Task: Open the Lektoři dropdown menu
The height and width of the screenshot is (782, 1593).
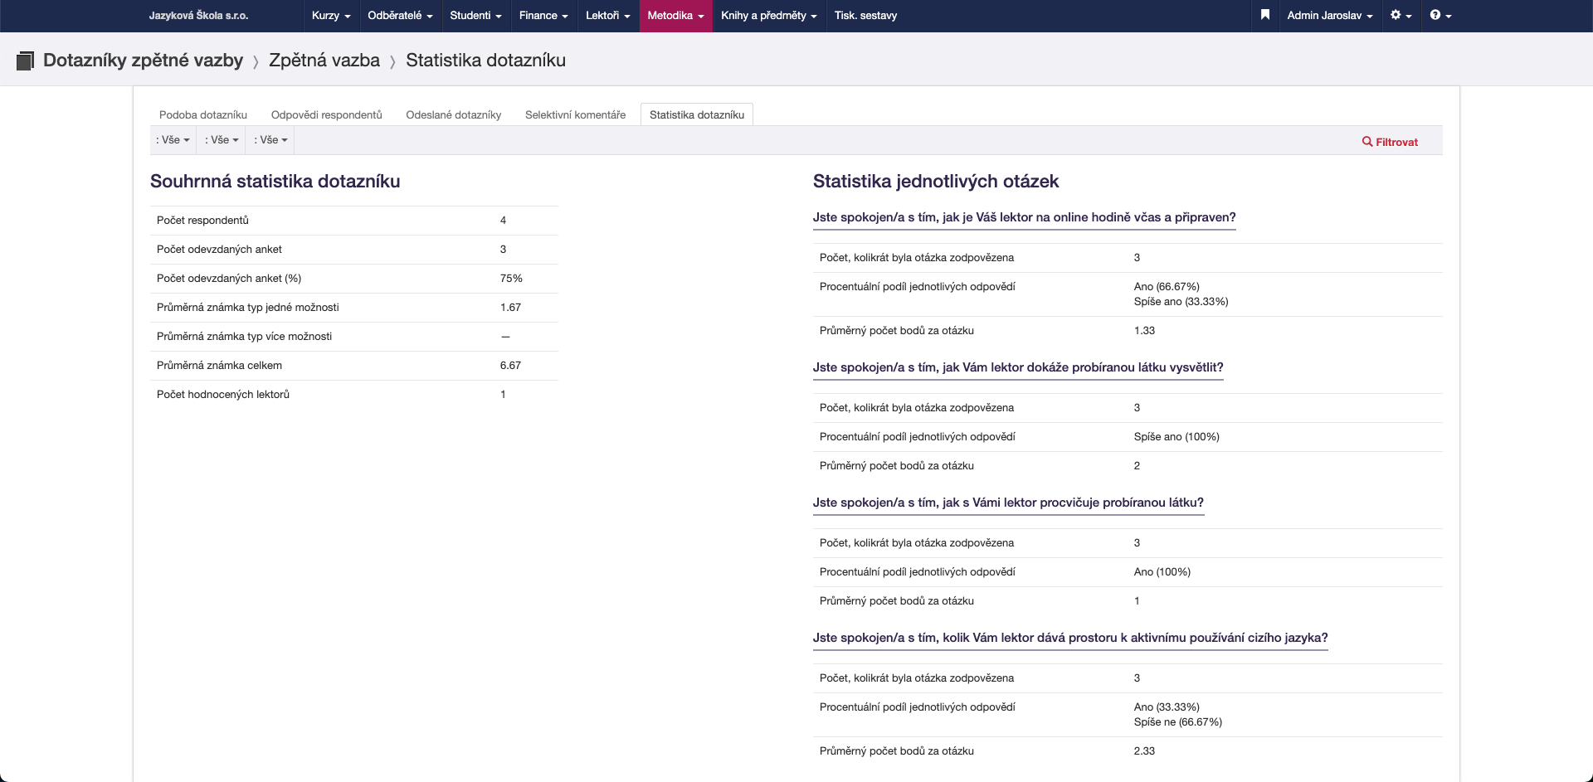Action: coord(607,16)
